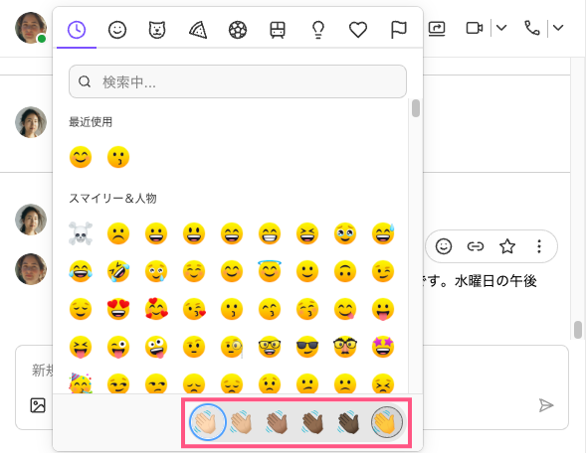Switch to activities soccer ball tab
The height and width of the screenshot is (453, 586).
[238, 30]
